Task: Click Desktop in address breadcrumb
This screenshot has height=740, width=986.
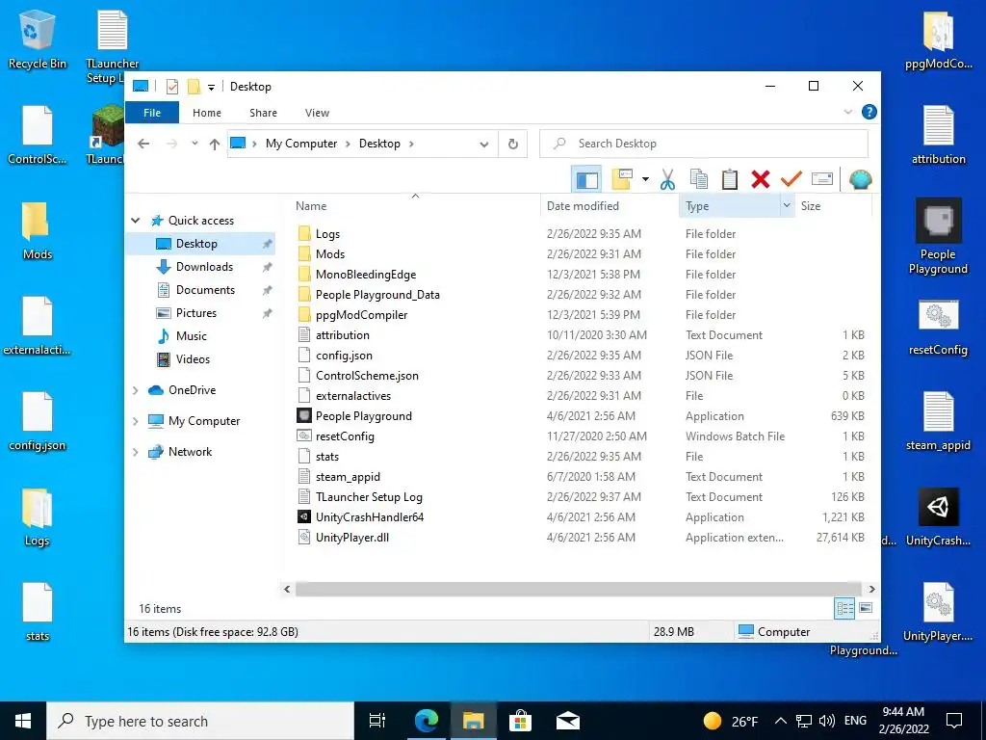Action: tap(379, 144)
